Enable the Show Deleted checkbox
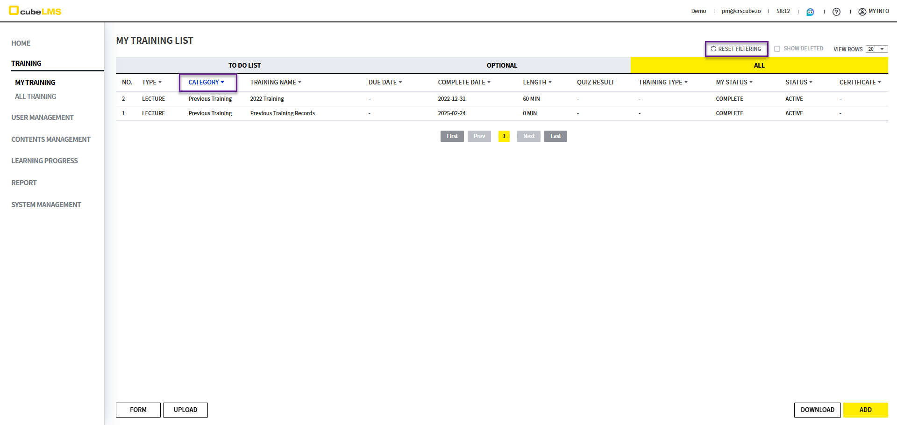The height and width of the screenshot is (425, 897). (x=777, y=49)
